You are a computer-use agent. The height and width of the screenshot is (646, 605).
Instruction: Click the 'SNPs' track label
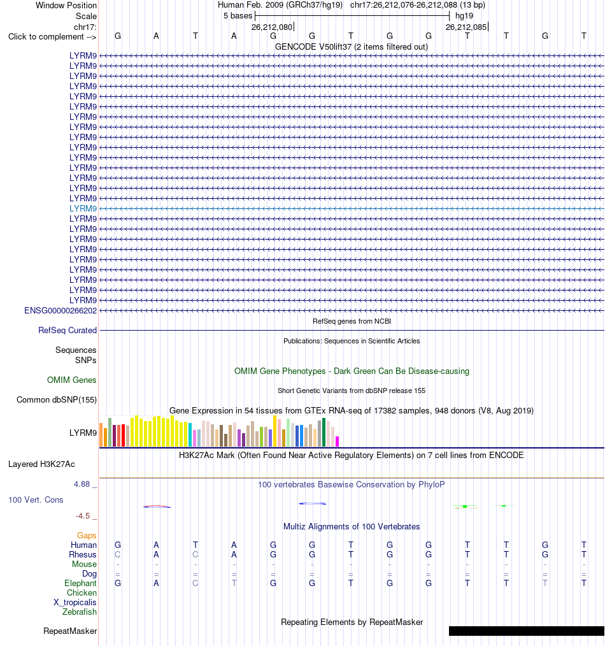[86, 360]
